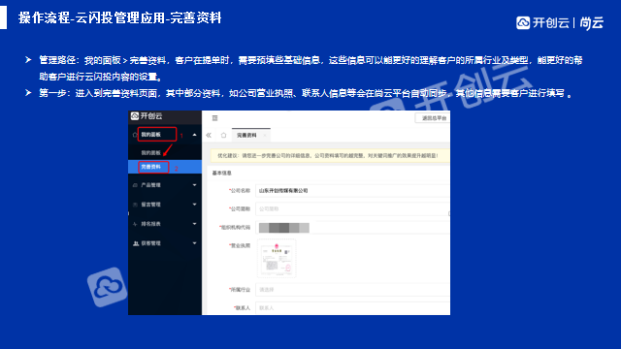Click the 公司简称 input field
Viewport: 621px width, 349px height.
(352, 209)
